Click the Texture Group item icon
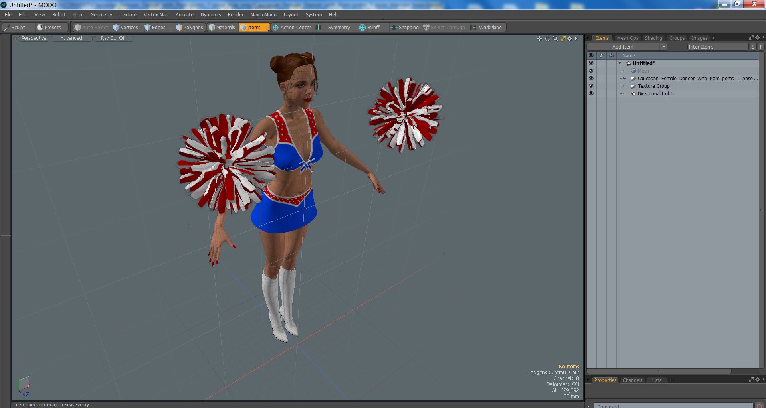 coord(633,86)
